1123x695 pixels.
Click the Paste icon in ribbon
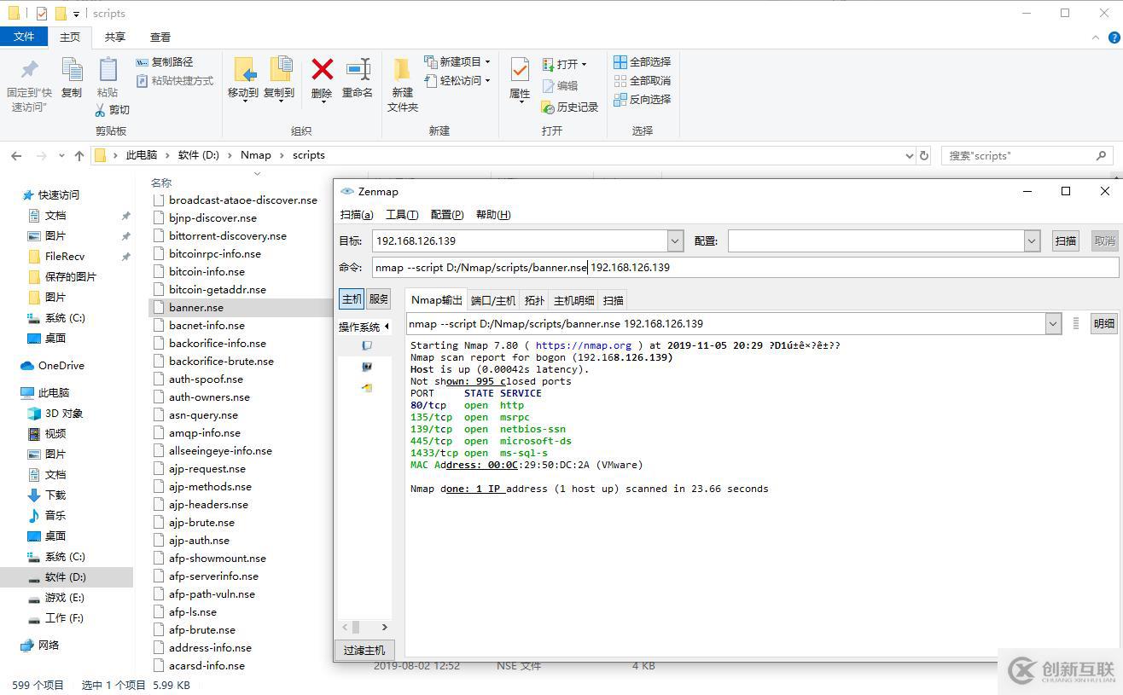[108, 70]
